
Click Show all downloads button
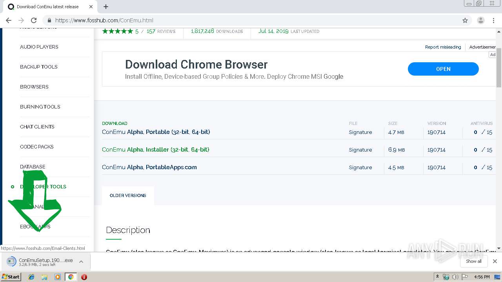pos(474,261)
